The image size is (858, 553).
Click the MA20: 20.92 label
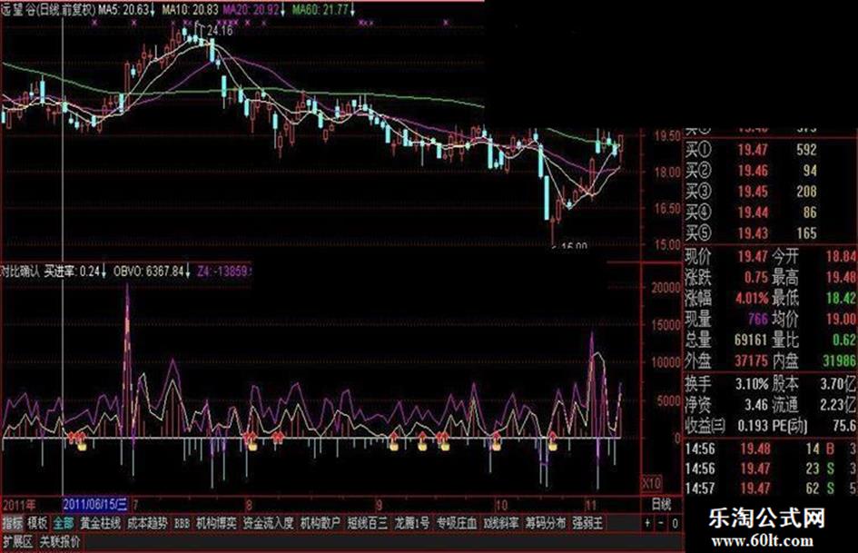(x=254, y=10)
